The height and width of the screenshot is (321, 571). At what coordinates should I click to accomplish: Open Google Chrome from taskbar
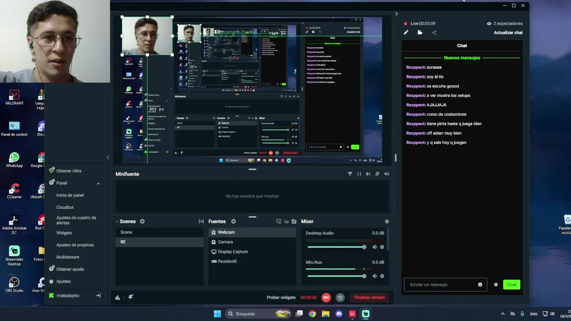point(312,314)
